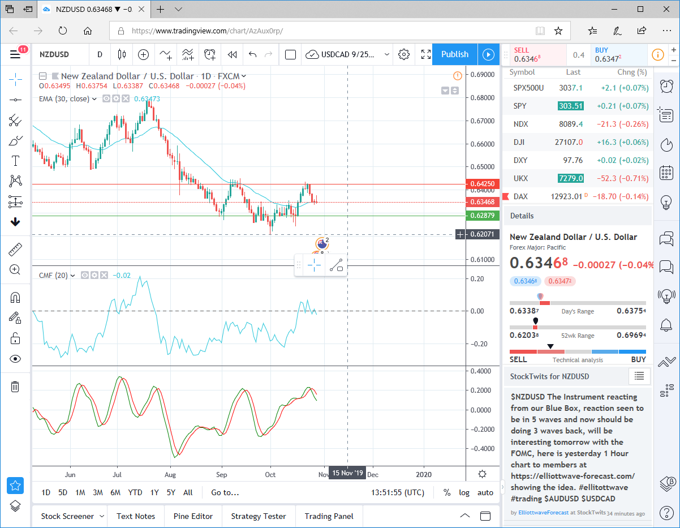The image size is (680, 528).
Task: Expand the EMA (30, close) indicator menu
Action: pyautogui.click(x=94, y=98)
